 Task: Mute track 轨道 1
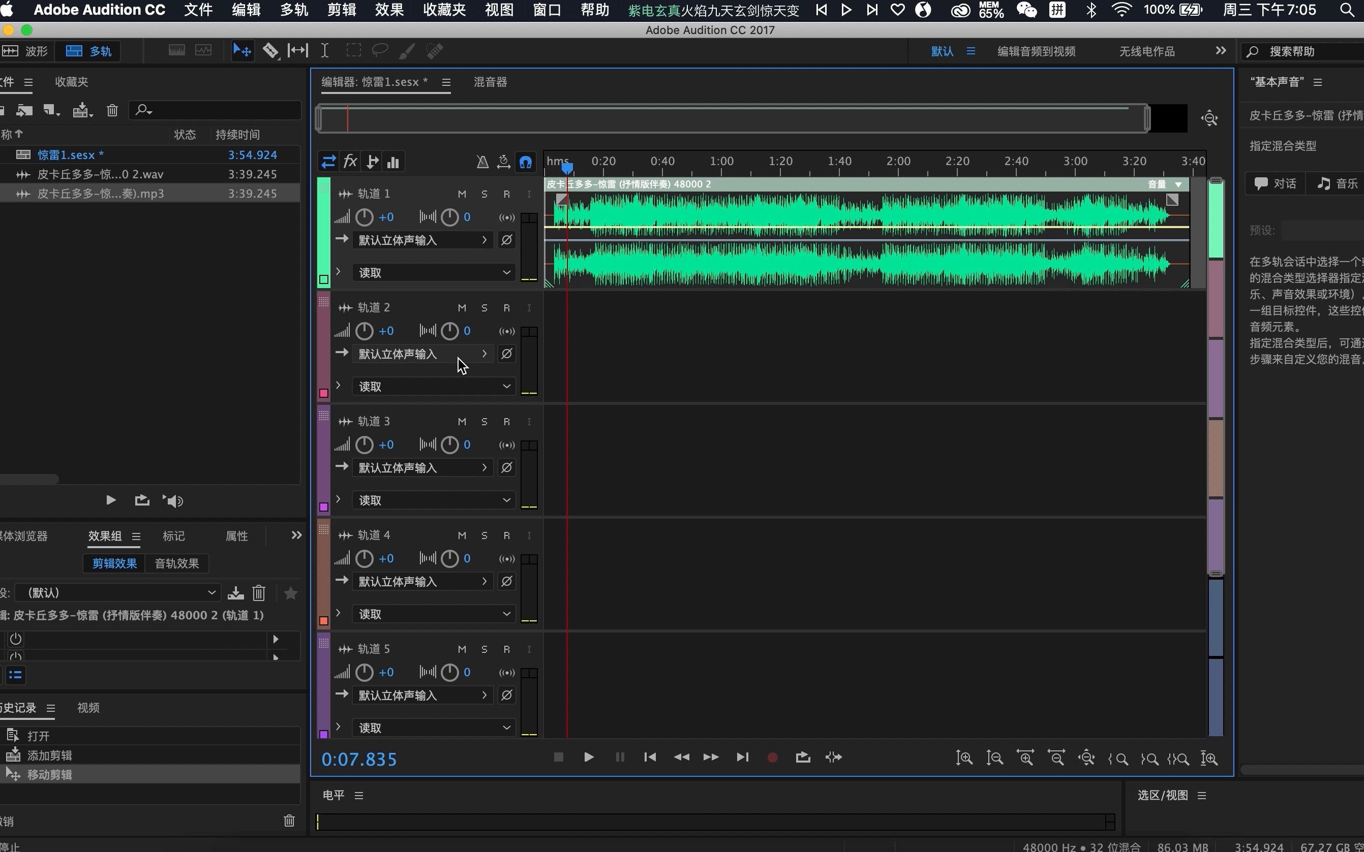coord(462,194)
